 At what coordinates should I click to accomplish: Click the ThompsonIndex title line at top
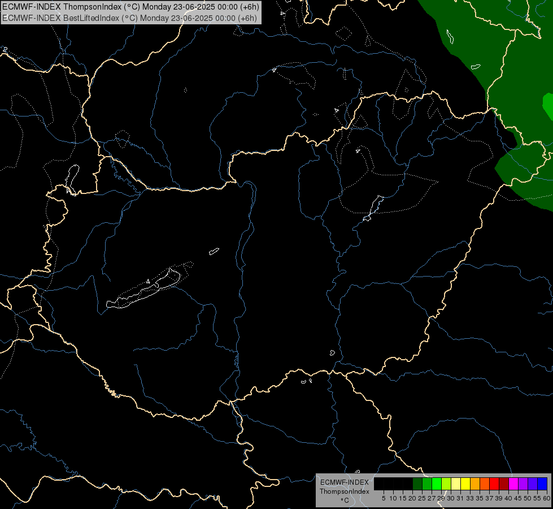click(130, 6)
